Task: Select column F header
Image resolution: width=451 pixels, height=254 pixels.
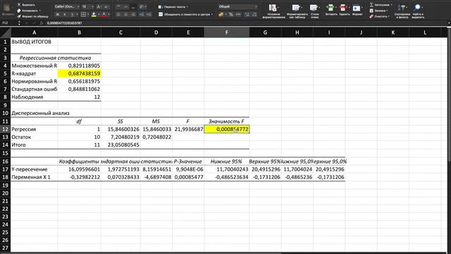Action: point(227,32)
